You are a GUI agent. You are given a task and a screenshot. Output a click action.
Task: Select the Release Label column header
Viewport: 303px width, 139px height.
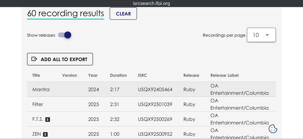[224, 75]
